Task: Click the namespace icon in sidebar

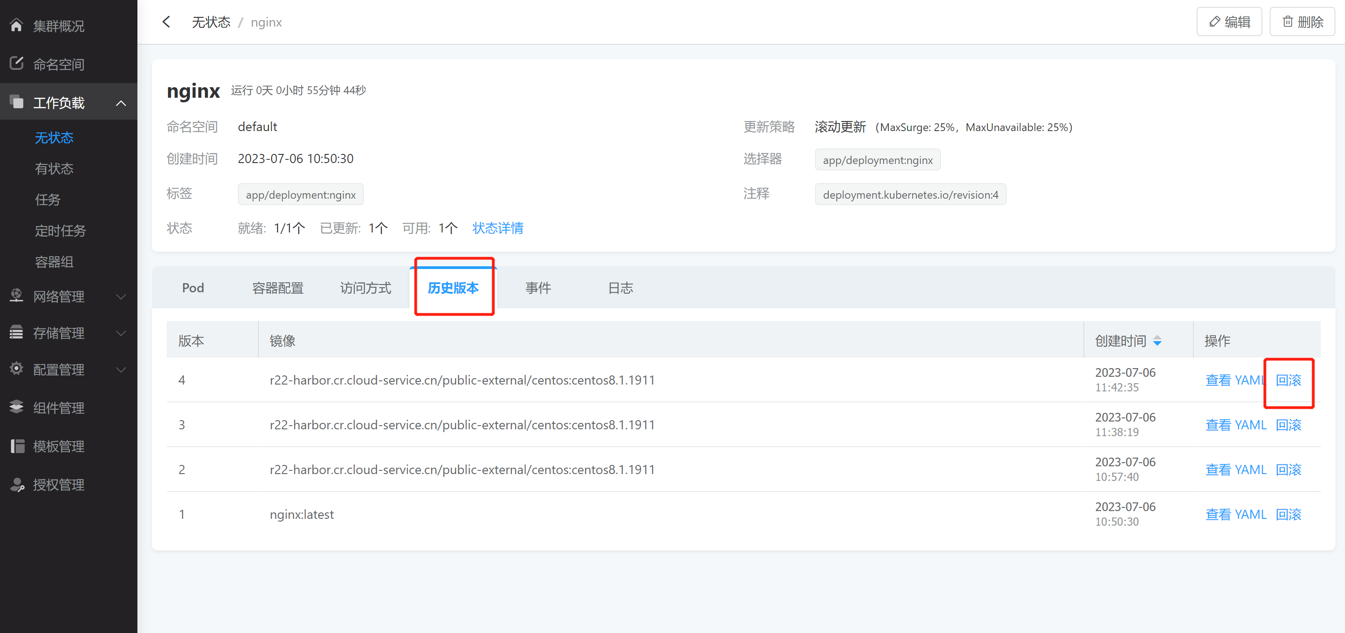Action: click(16, 64)
